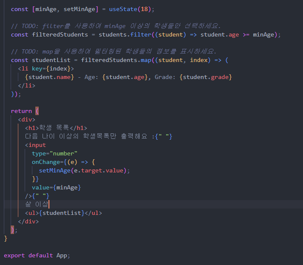The image size is (303, 265).
Task: Click the opening <div> tag
Action: [27, 120]
